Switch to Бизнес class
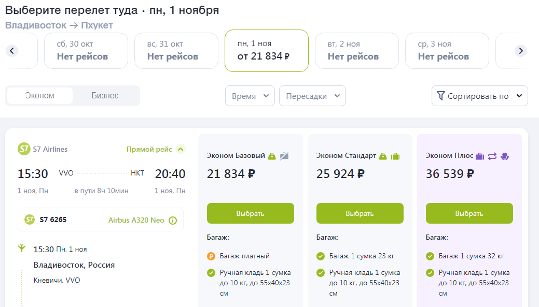Screen dimensions: 539x307 pyautogui.click(x=105, y=96)
